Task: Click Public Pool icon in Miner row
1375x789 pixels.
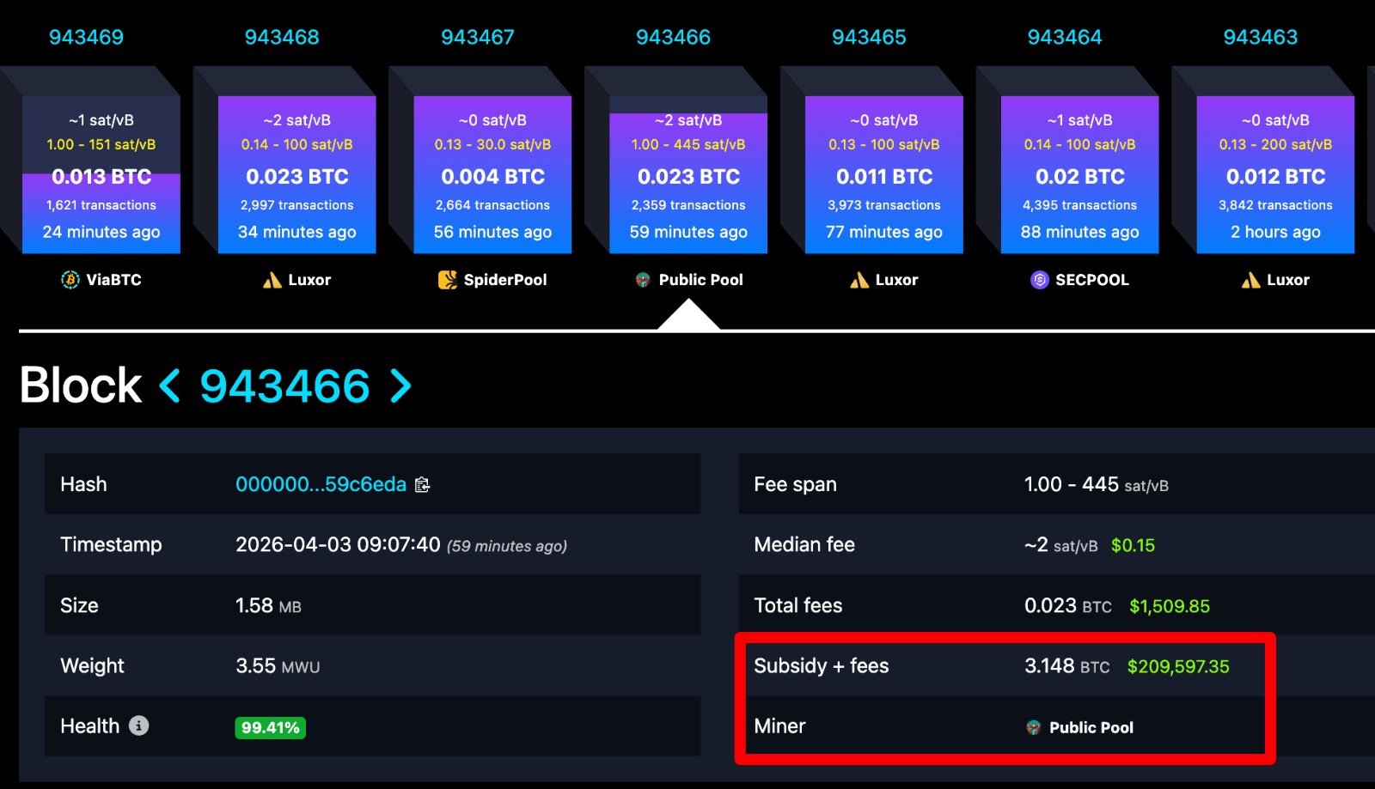Action: tap(1033, 728)
